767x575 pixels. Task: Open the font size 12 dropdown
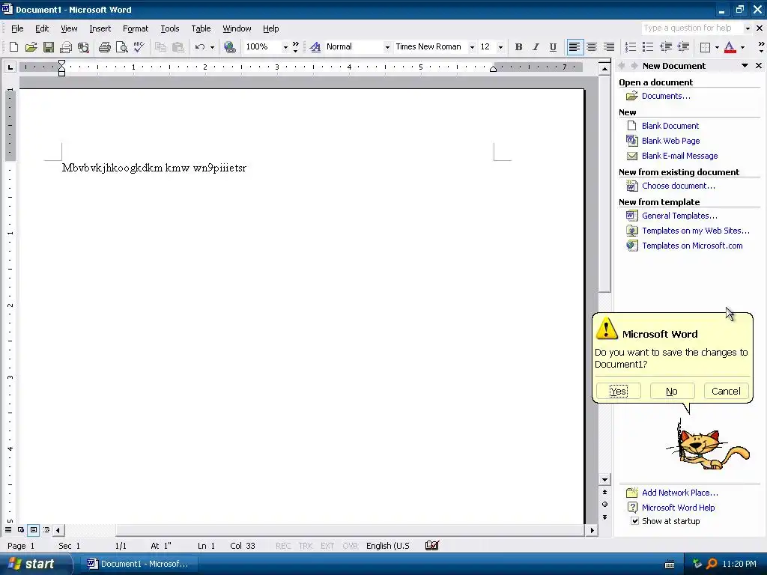tap(500, 47)
